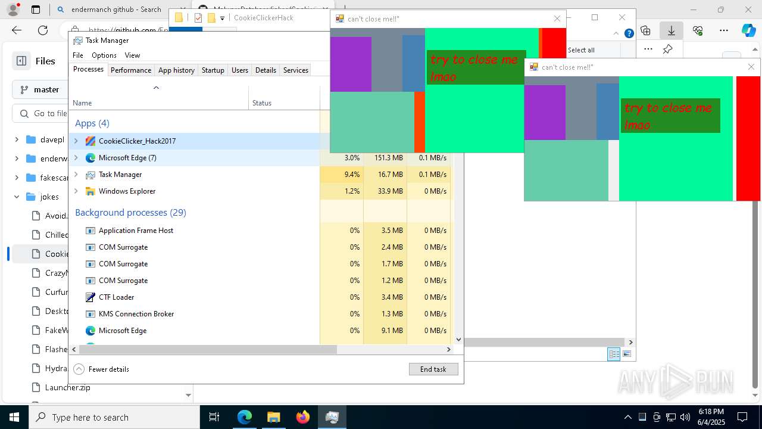Open Edge tab actions menu icon

pos(36,10)
